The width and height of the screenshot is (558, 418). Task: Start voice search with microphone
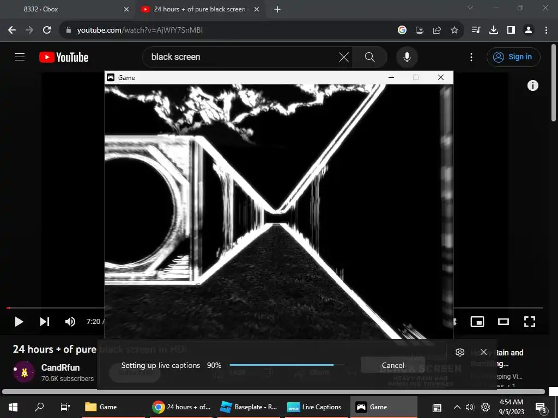pyautogui.click(x=407, y=57)
